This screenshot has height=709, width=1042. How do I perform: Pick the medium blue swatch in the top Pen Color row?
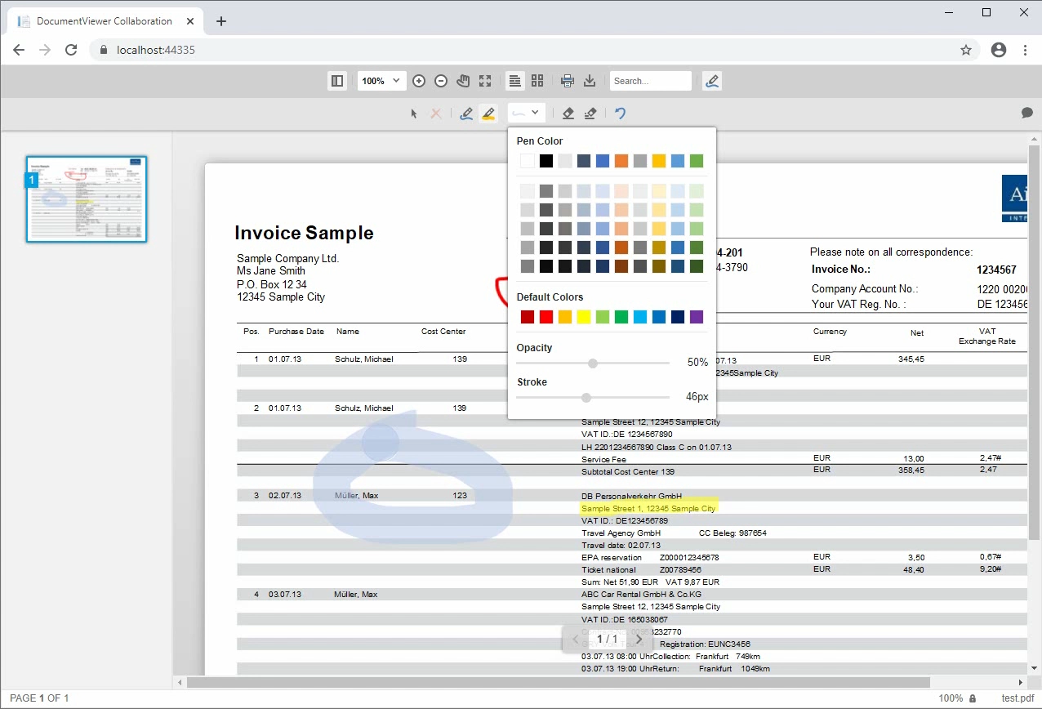coord(603,161)
